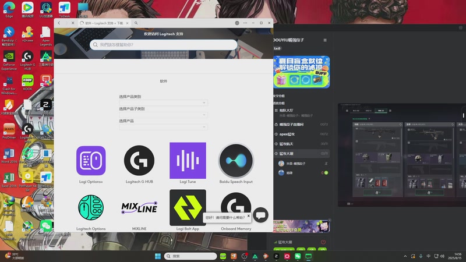Select the Logitech 支持 browser tab
This screenshot has height=262, width=466.
pyautogui.click(x=104, y=23)
